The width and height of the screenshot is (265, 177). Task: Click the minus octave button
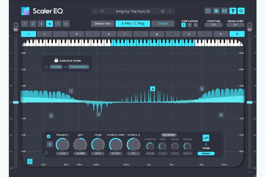tap(29, 34)
